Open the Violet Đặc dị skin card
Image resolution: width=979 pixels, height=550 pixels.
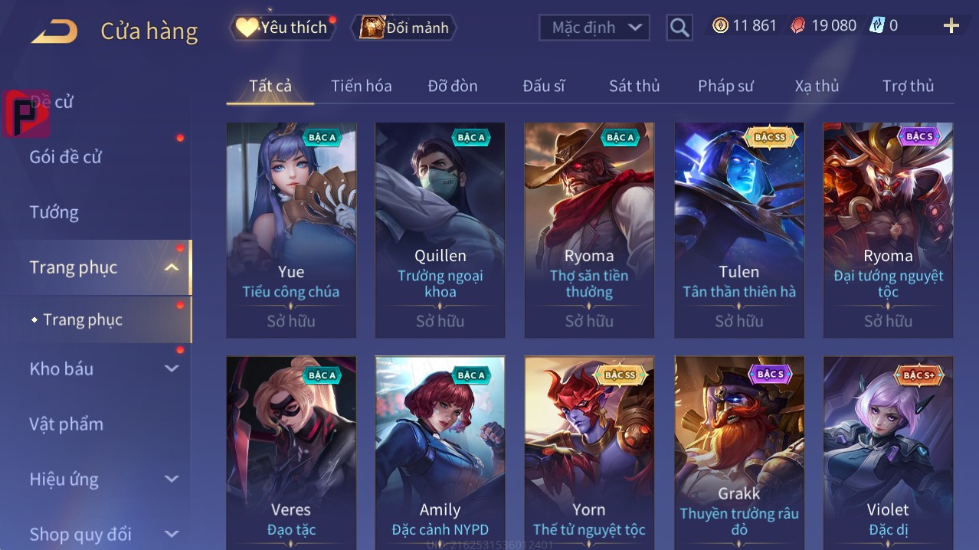coord(888,453)
